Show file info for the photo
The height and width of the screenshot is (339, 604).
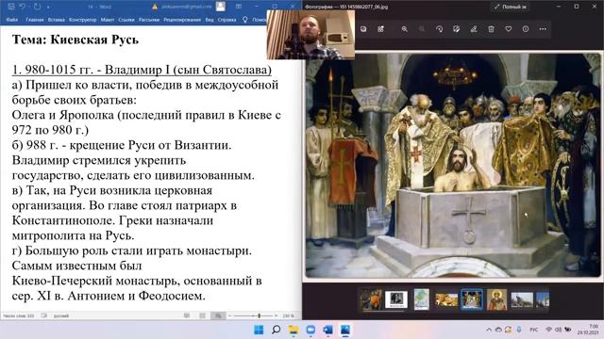click(x=526, y=29)
